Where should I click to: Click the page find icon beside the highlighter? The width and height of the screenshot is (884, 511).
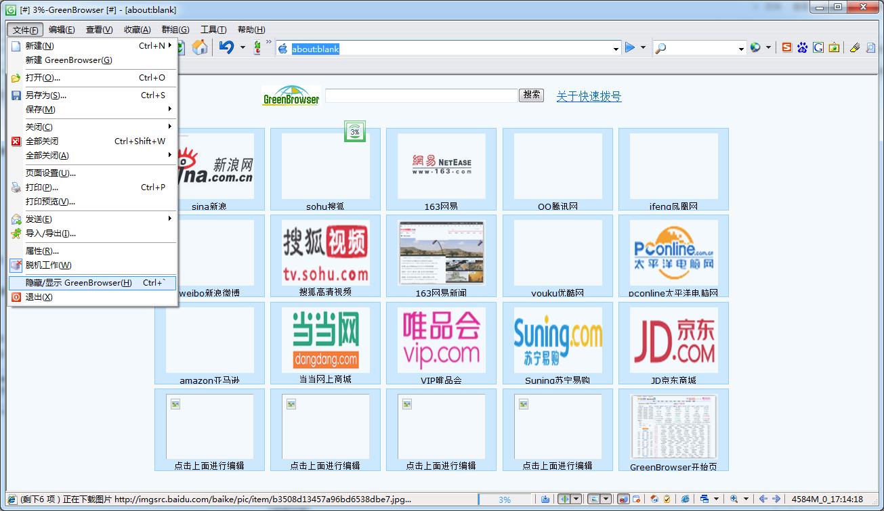coord(871,47)
